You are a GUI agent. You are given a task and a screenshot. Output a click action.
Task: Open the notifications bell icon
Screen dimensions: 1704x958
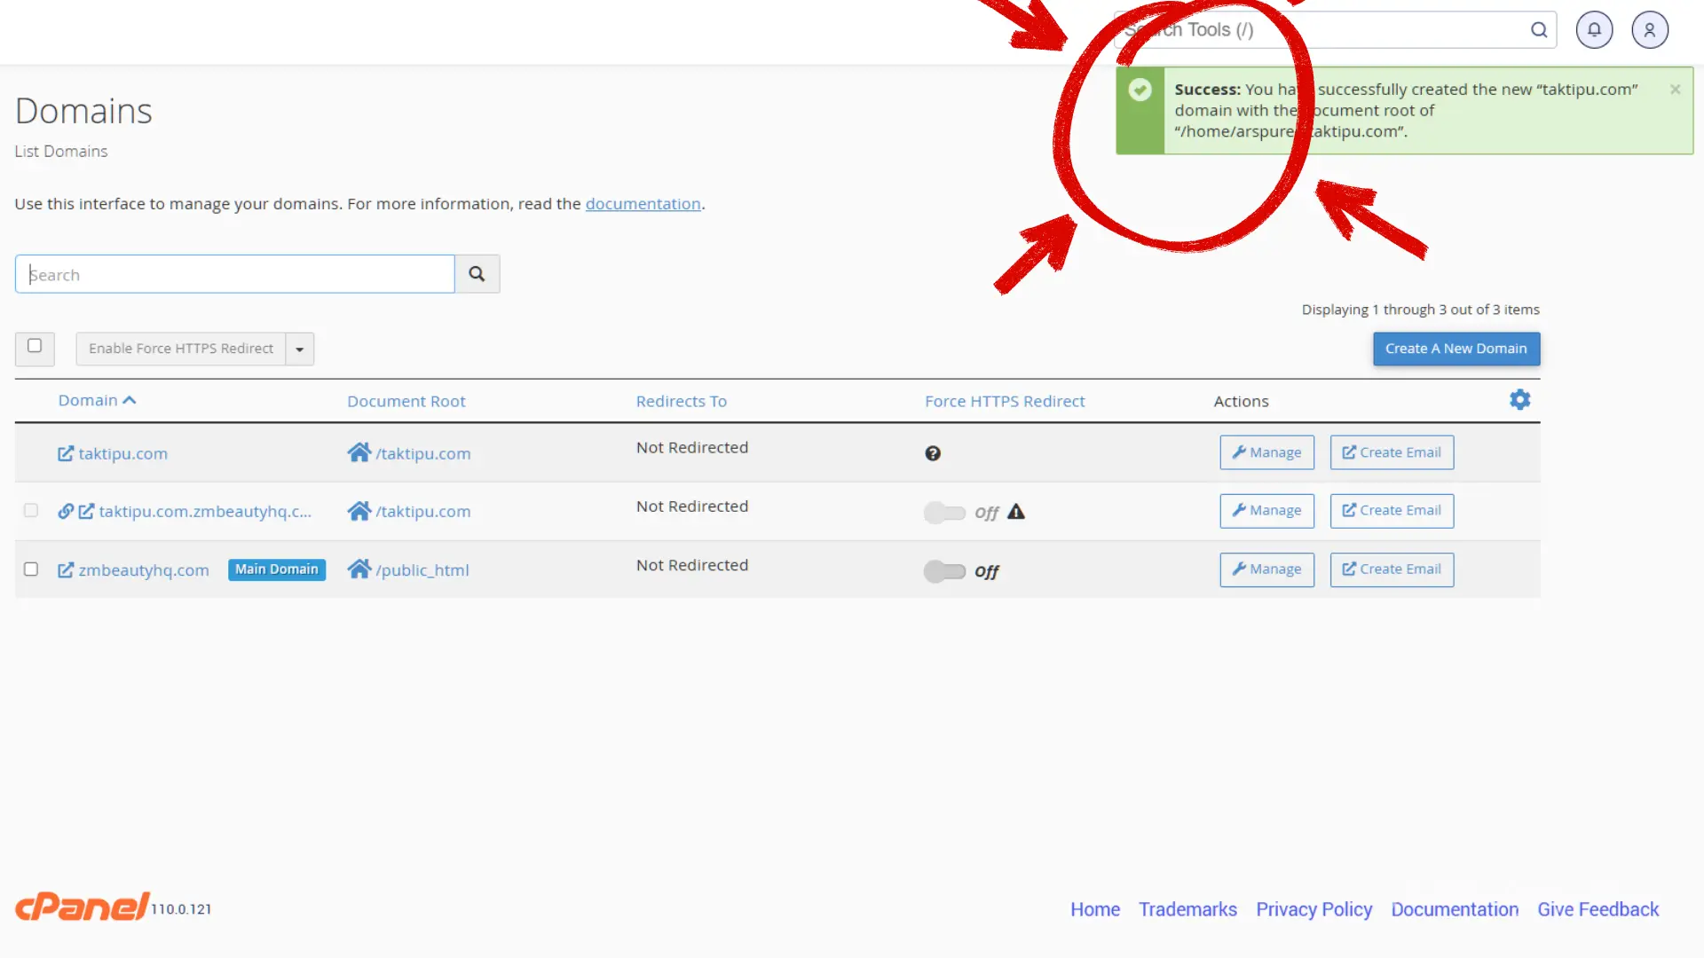coord(1594,30)
